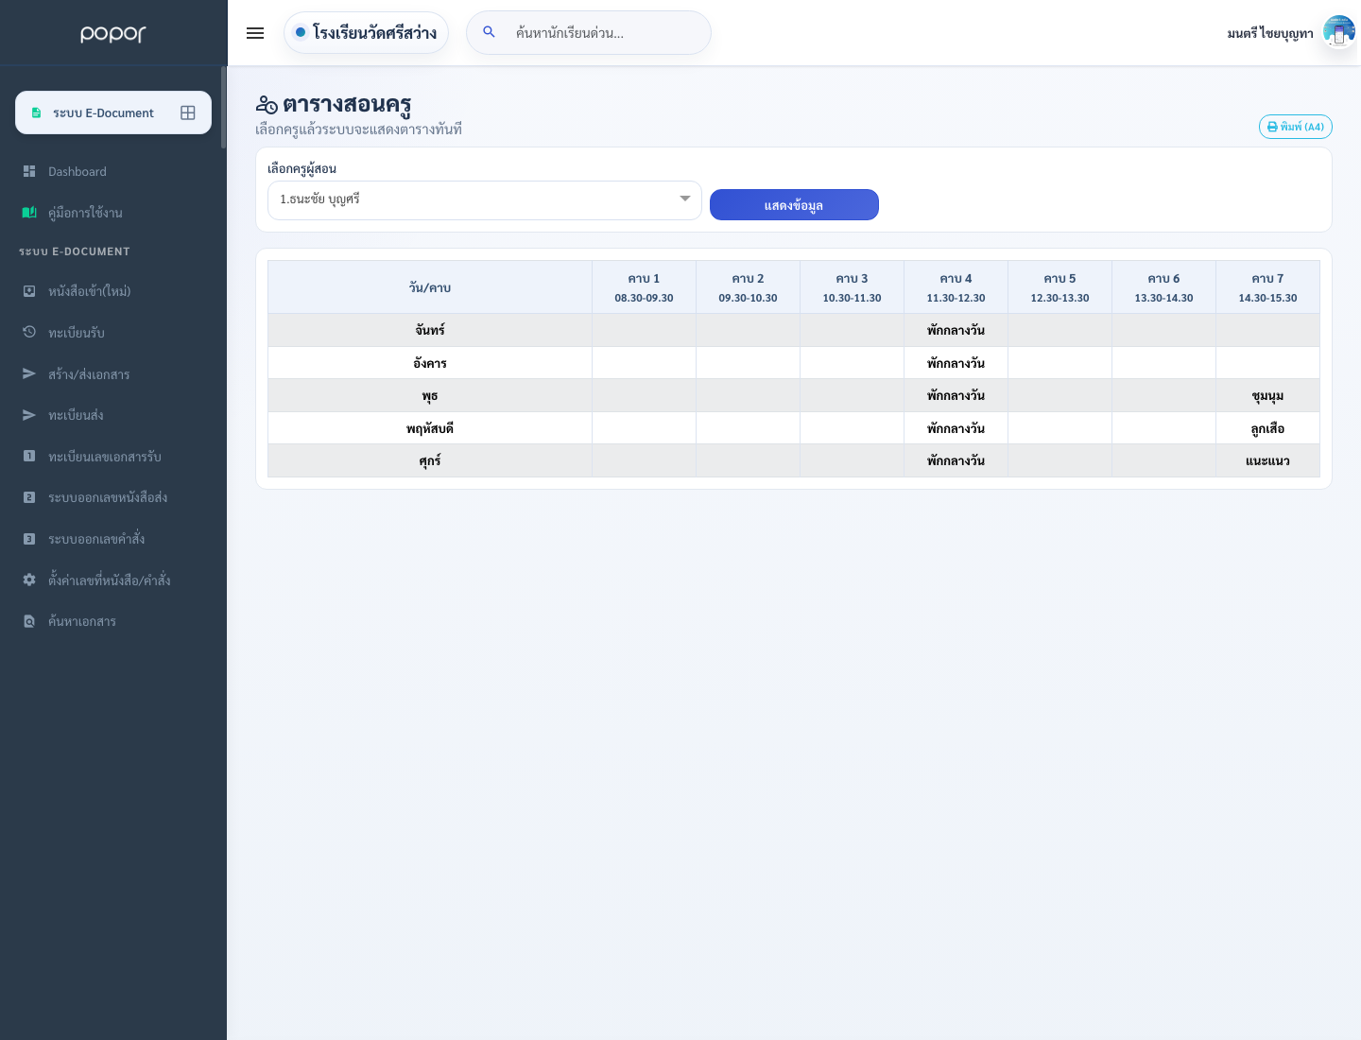Click the user name มนตรี ไชยบุญทา
The height and width of the screenshot is (1040, 1361).
(1270, 33)
